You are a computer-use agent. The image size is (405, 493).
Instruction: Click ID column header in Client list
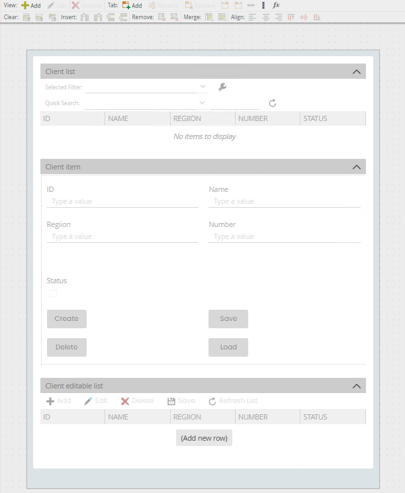click(x=73, y=118)
